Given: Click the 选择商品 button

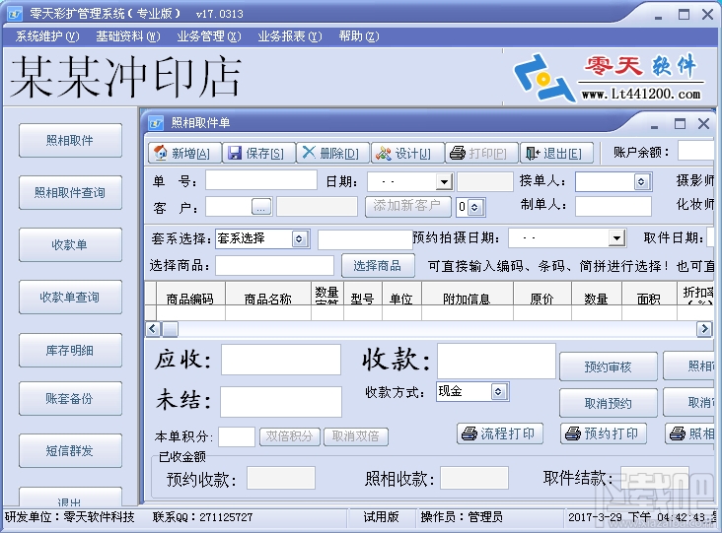Looking at the screenshot, I should [378, 265].
